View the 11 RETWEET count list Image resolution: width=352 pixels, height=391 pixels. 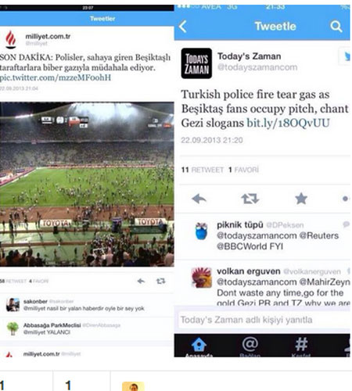pos(203,170)
